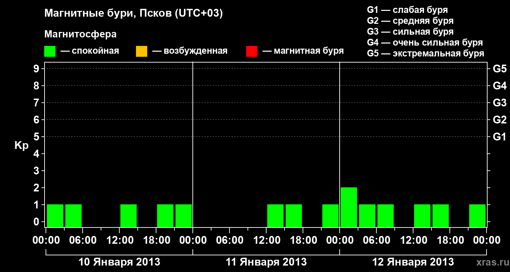Click the 06:00 time label for 12 Января
The image size is (510, 272).
click(376, 240)
